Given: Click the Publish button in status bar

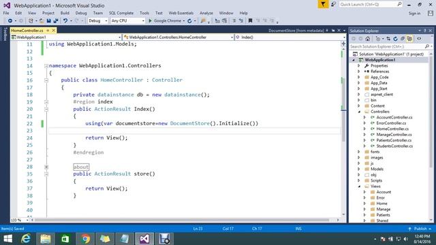Looking at the screenshot, I should coord(420,229).
